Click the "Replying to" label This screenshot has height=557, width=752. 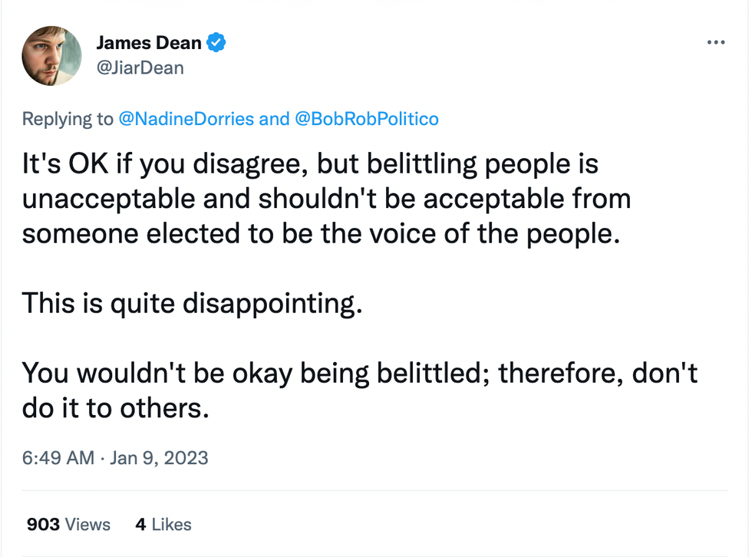[x=68, y=119]
